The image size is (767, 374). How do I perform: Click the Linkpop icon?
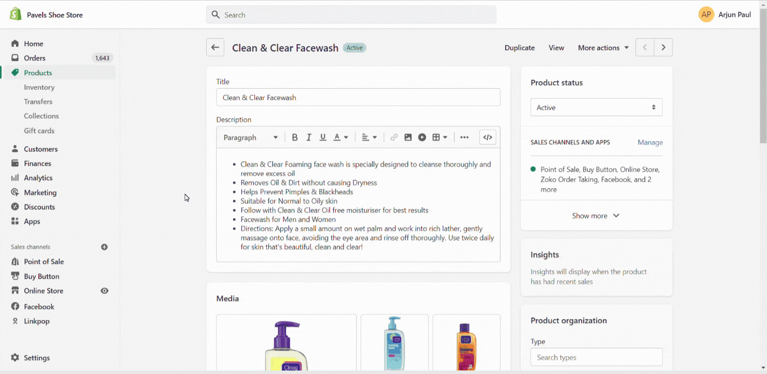tap(15, 321)
